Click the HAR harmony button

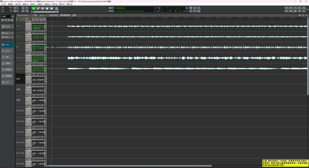pos(291,8)
